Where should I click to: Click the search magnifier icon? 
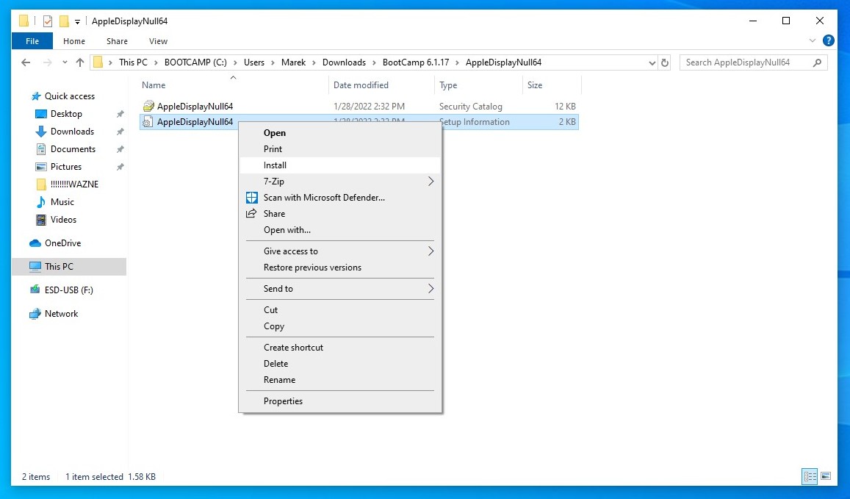(x=818, y=62)
